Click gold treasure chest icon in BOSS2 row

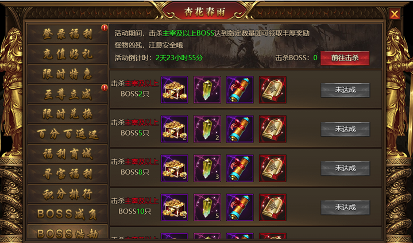click(175, 90)
